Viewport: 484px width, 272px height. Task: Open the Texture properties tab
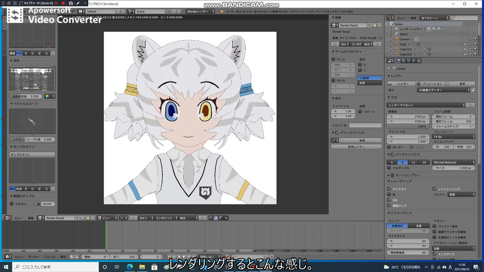pyautogui.click(x=418, y=61)
